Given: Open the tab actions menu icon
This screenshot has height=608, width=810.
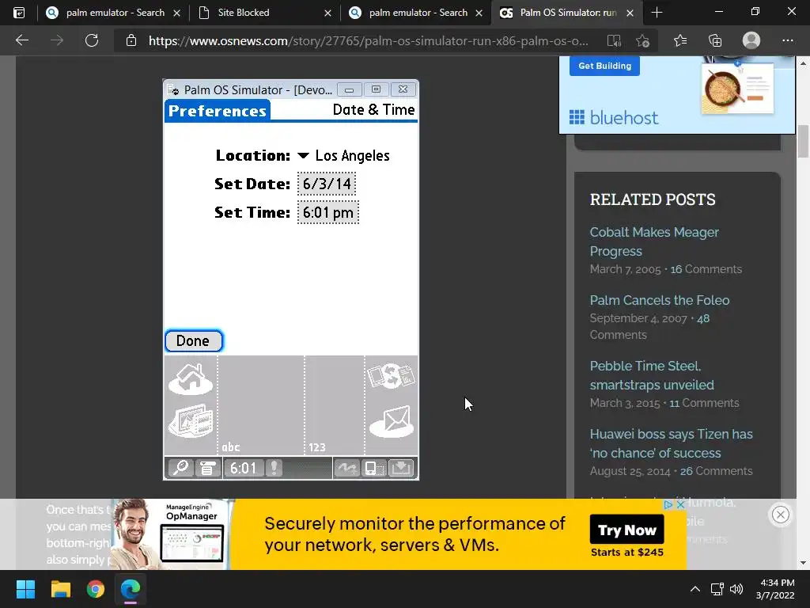Looking at the screenshot, I should pyautogui.click(x=19, y=13).
